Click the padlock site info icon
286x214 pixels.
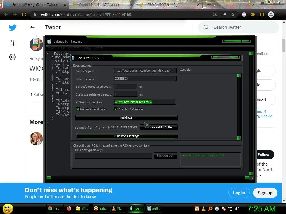tap(35, 14)
